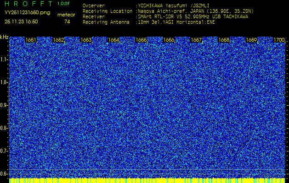Click the Ovserver name YOSHIKAWA Yasufumi /JG2MLI
289x183 pixels.
click(x=173, y=5)
